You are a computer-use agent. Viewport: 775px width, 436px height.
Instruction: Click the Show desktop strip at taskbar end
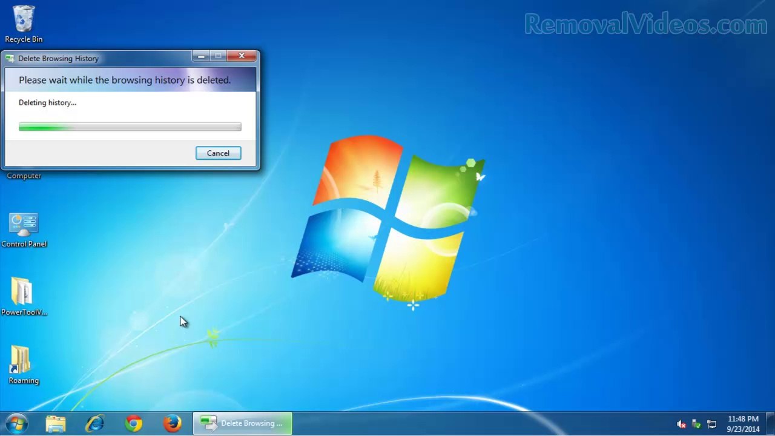(x=771, y=424)
